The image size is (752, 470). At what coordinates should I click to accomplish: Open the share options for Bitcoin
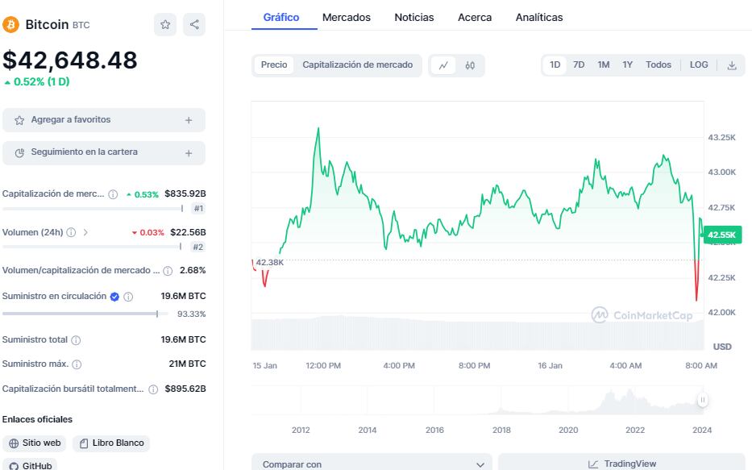tap(193, 25)
